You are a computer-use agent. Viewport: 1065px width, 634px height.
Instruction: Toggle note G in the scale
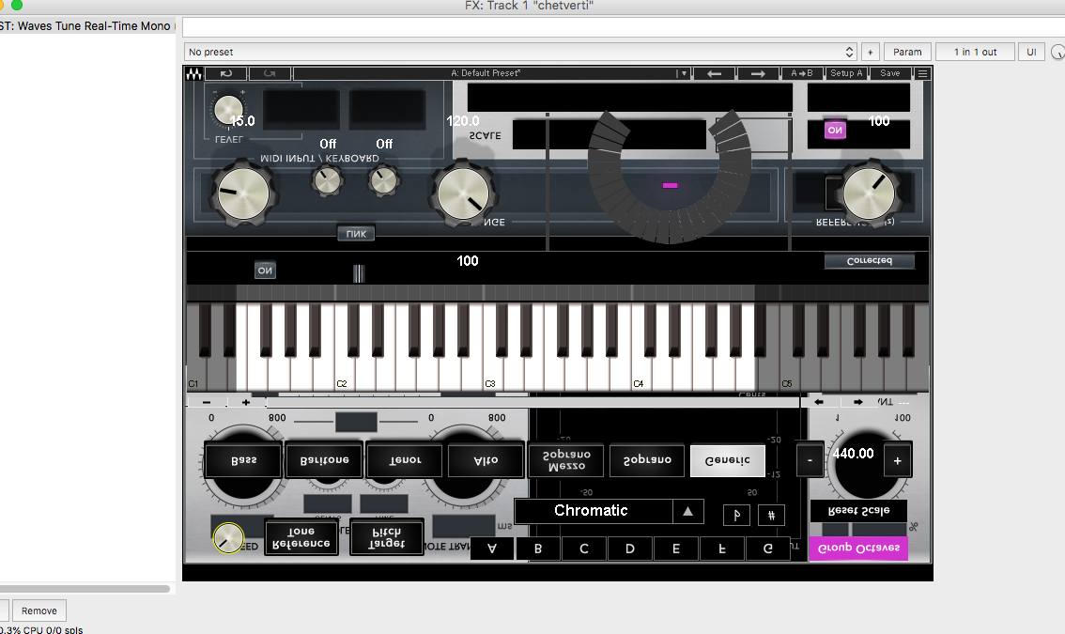(767, 549)
